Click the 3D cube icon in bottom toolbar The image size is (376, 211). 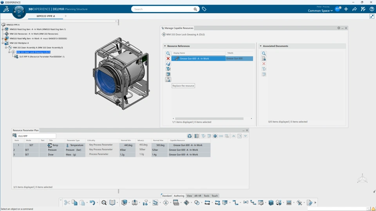[124, 203]
